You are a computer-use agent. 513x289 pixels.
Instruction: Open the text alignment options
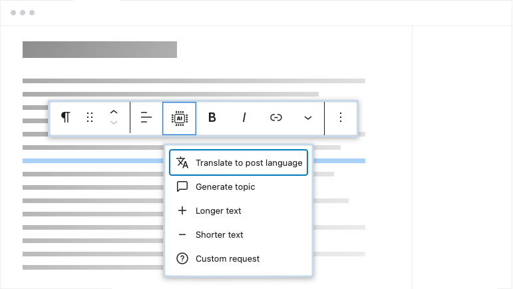(146, 117)
